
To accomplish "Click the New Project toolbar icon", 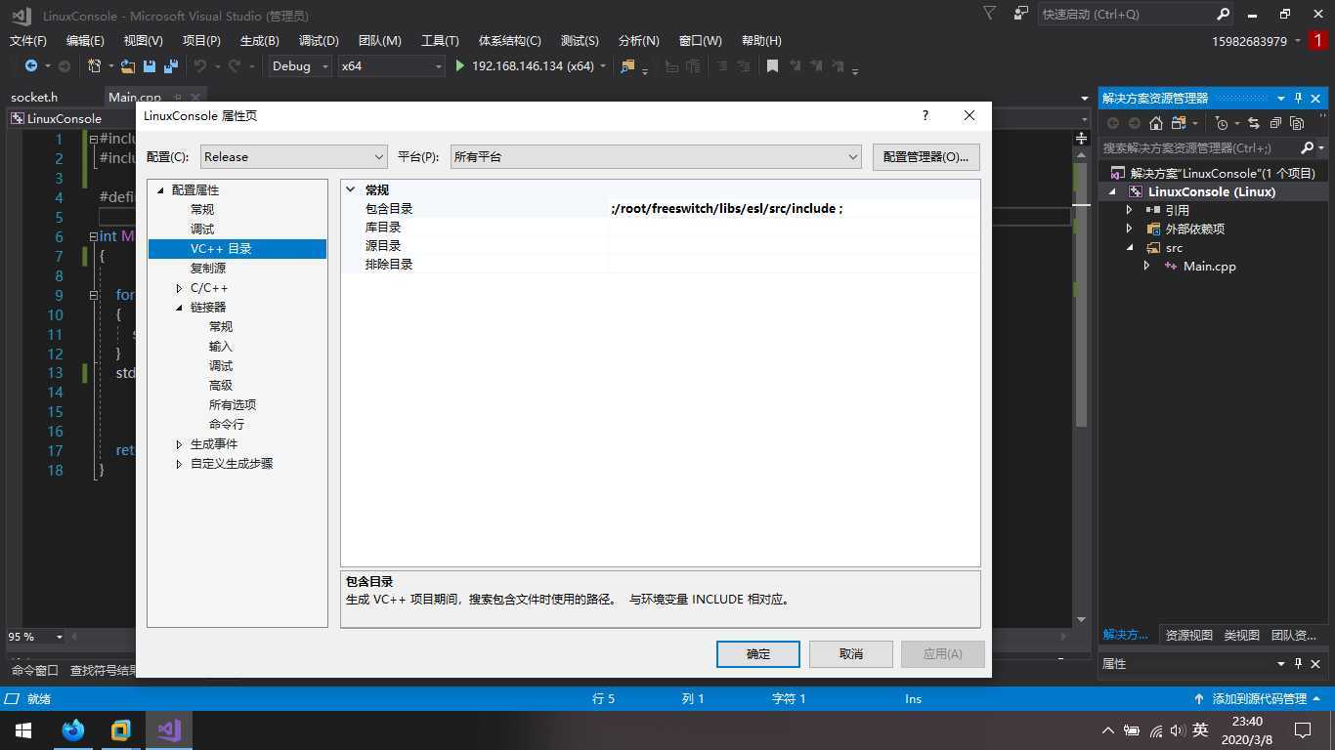I will tap(94, 66).
